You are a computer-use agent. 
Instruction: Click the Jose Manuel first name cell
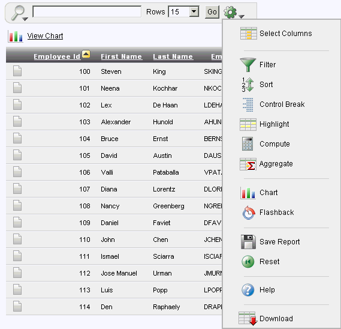click(x=119, y=273)
